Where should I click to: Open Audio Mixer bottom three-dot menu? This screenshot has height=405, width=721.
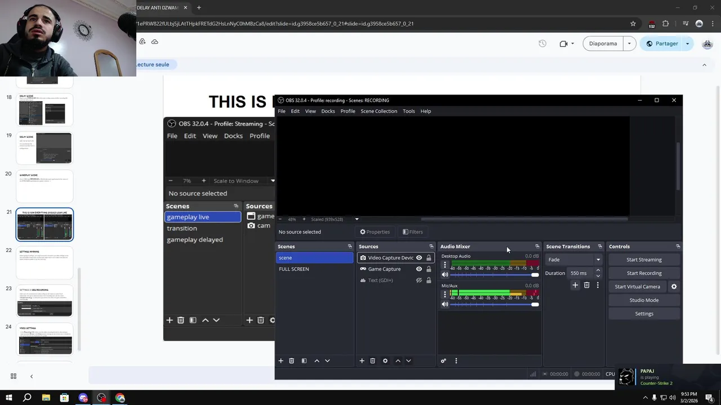456,361
